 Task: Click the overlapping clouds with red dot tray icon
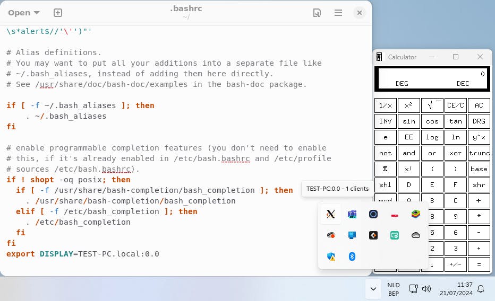331,235
